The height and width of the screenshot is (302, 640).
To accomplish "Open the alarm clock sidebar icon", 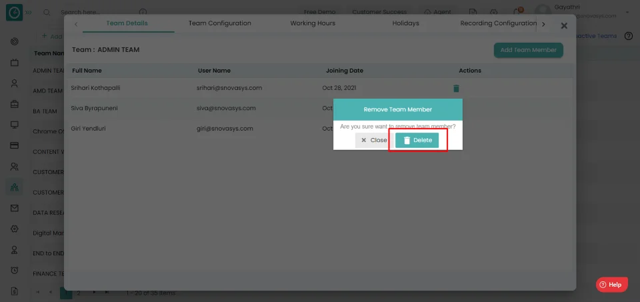I will click(15, 270).
